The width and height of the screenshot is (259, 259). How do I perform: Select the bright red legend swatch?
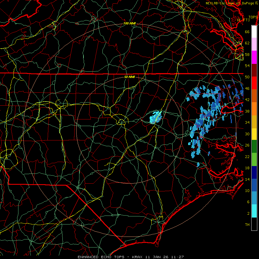[x=254, y=83]
